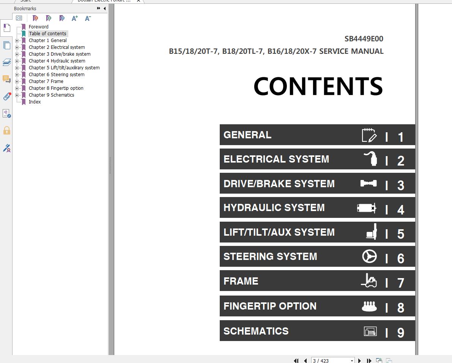Image resolution: width=452 pixels, height=363 pixels.
Task: Click the SCHEMATICS section bar
Action: pyautogui.click(x=317, y=331)
